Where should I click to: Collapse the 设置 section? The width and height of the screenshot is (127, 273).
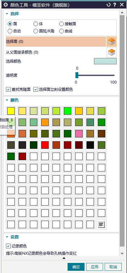(7, 237)
